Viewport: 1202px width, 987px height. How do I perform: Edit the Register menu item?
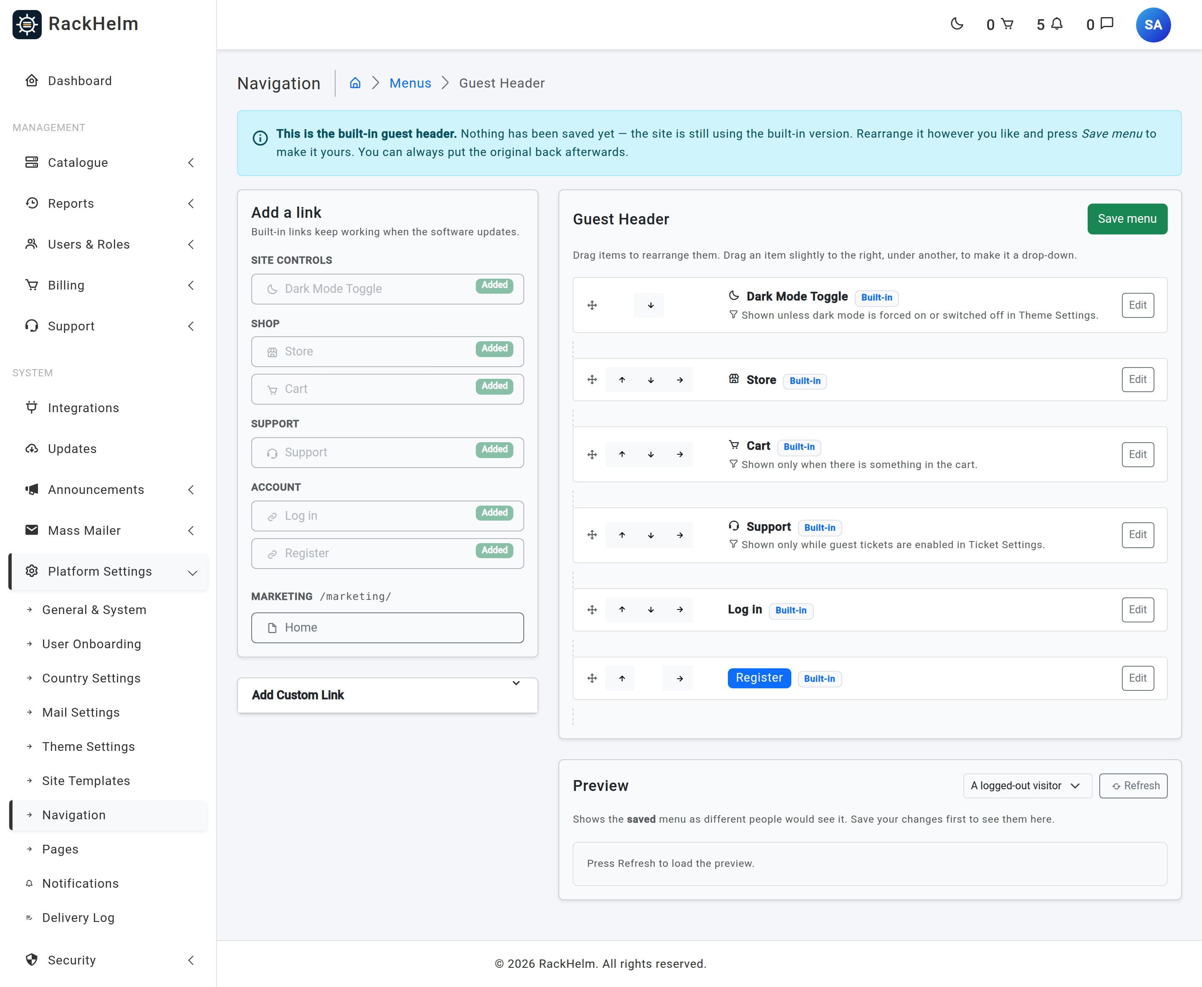[x=1137, y=678]
